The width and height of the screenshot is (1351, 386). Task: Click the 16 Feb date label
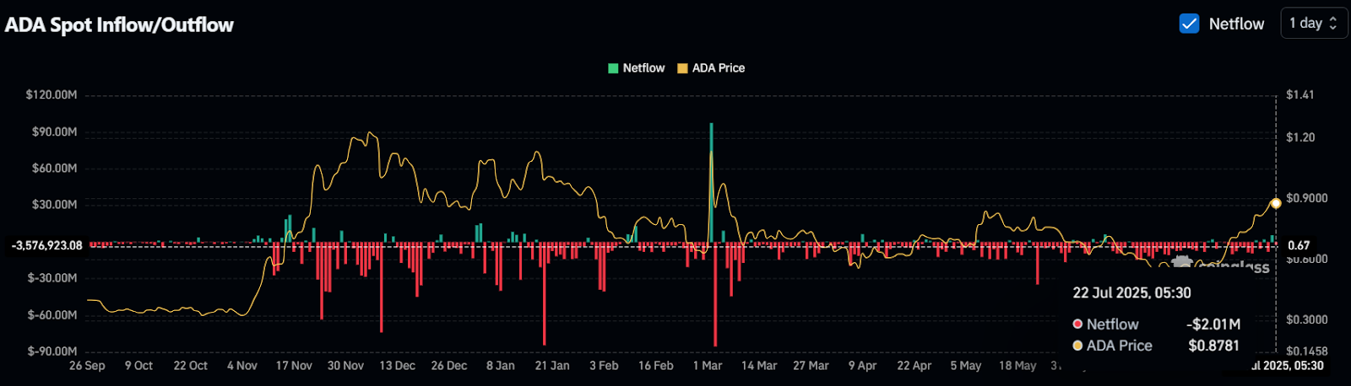pyautogui.click(x=656, y=366)
